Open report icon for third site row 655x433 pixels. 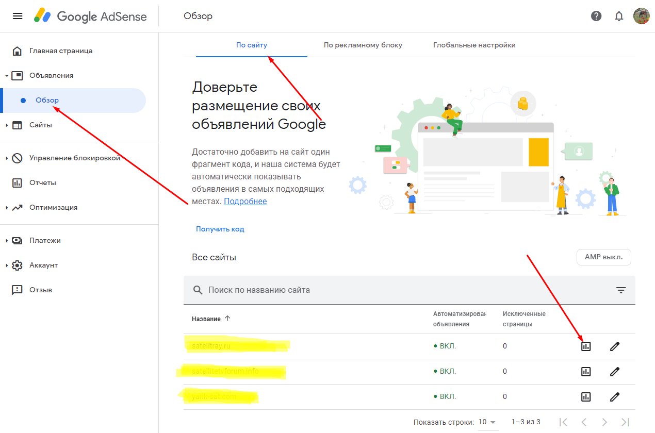[585, 397]
